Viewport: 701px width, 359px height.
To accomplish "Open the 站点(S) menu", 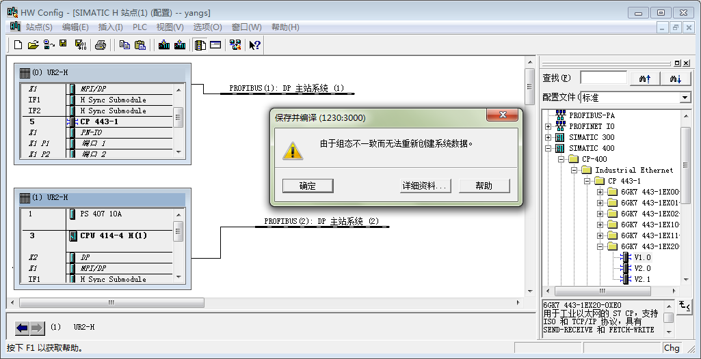I will click(x=39, y=27).
